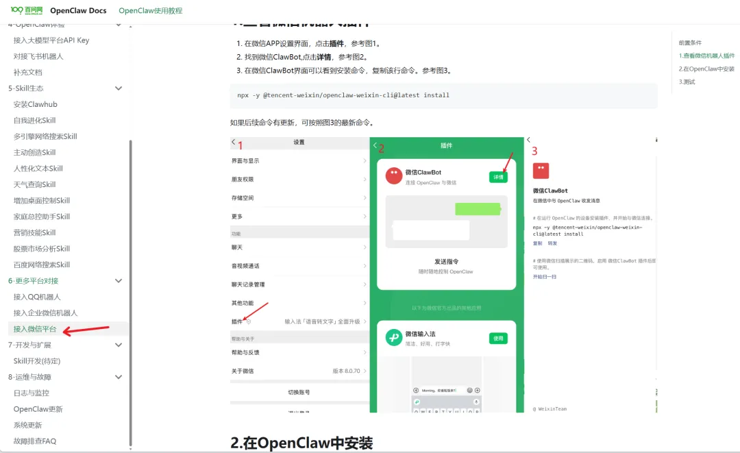This screenshot has height=453, width=740.
Task: Open 增加桌面控制Skill page
Action: click(42, 201)
